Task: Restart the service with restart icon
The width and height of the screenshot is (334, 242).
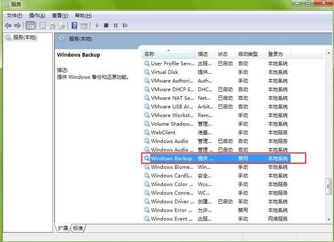Action: click(x=125, y=26)
